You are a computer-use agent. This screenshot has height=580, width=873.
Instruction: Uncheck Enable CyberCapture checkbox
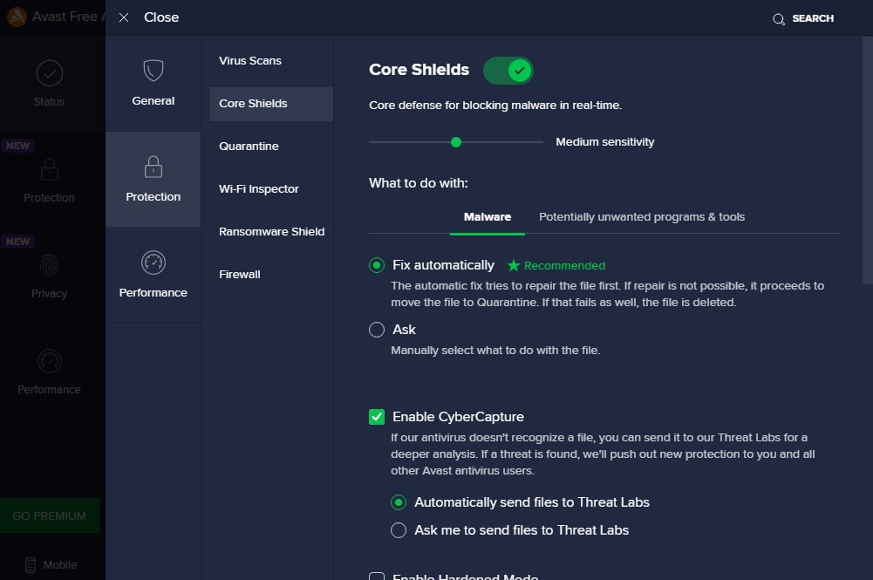click(377, 417)
